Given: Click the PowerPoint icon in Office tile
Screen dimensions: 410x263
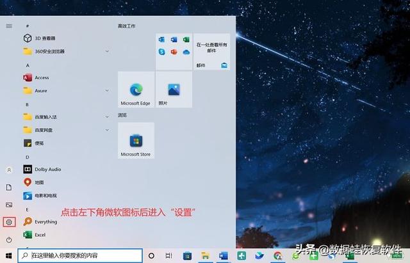Looking at the screenshot, I should [174, 52].
